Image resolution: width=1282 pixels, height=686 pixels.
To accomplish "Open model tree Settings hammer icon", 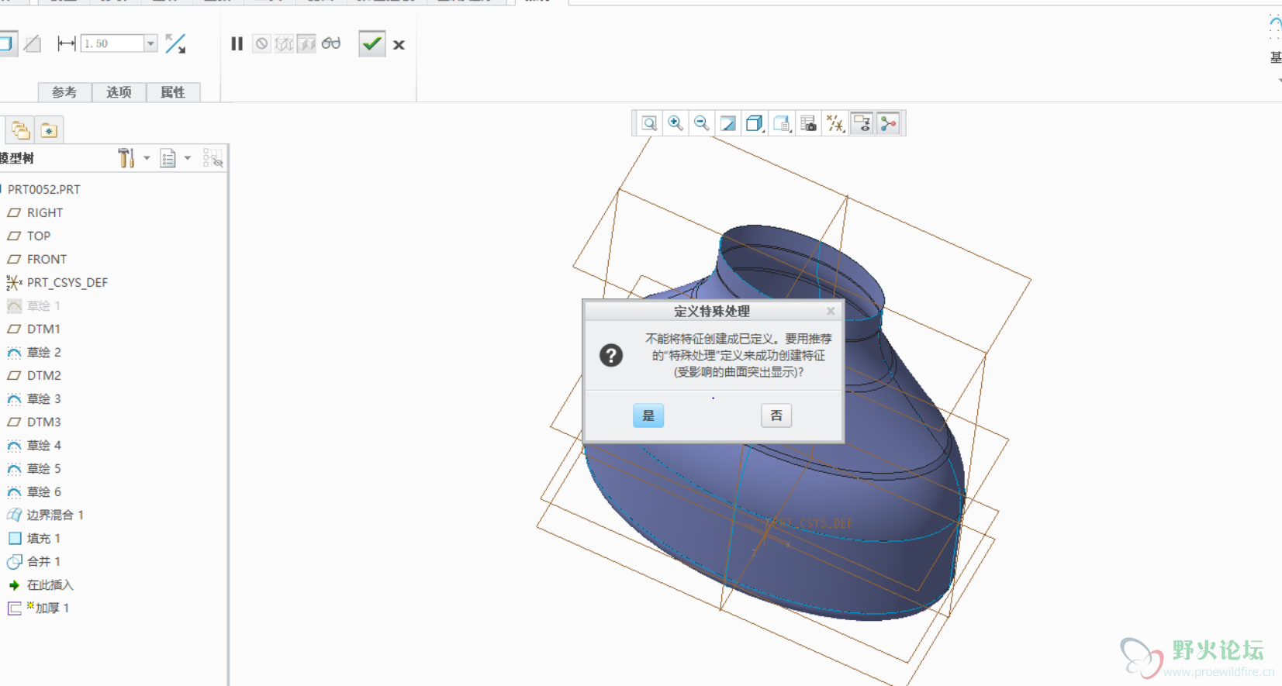I will [126, 158].
